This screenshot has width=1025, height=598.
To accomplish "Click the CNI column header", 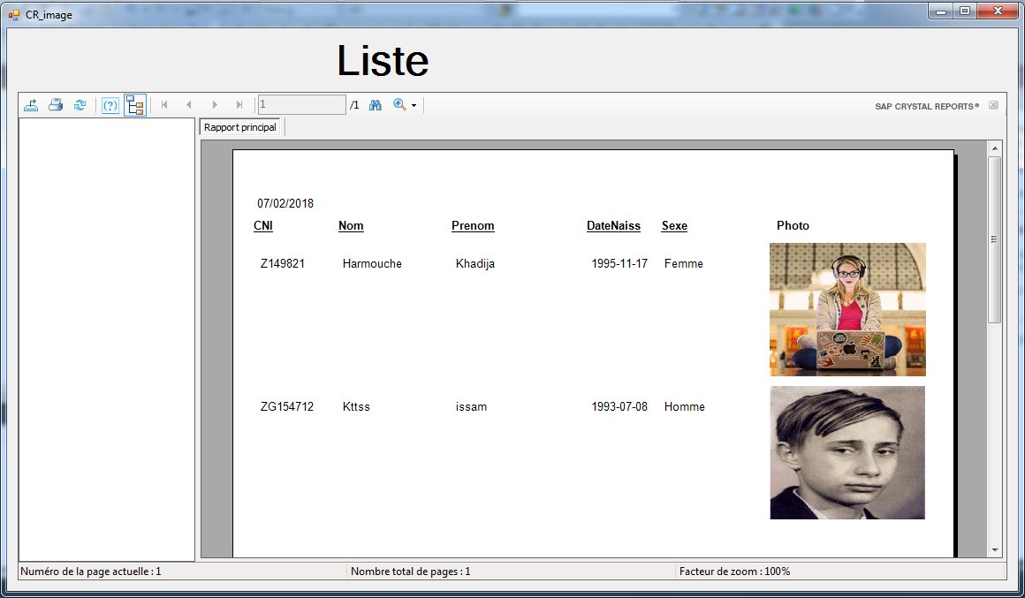I will (x=262, y=225).
